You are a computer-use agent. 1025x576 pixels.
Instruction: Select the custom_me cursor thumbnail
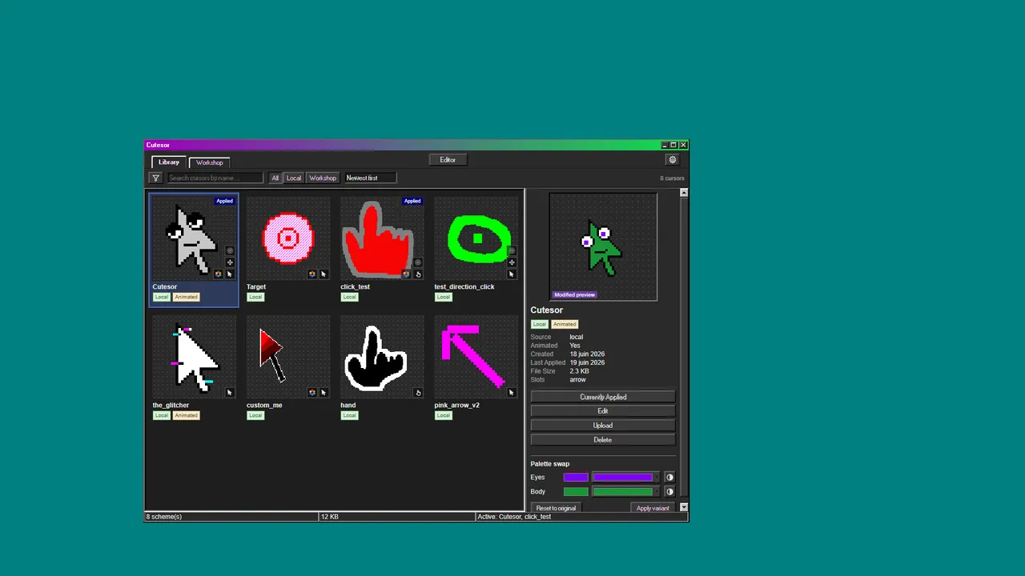point(288,357)
